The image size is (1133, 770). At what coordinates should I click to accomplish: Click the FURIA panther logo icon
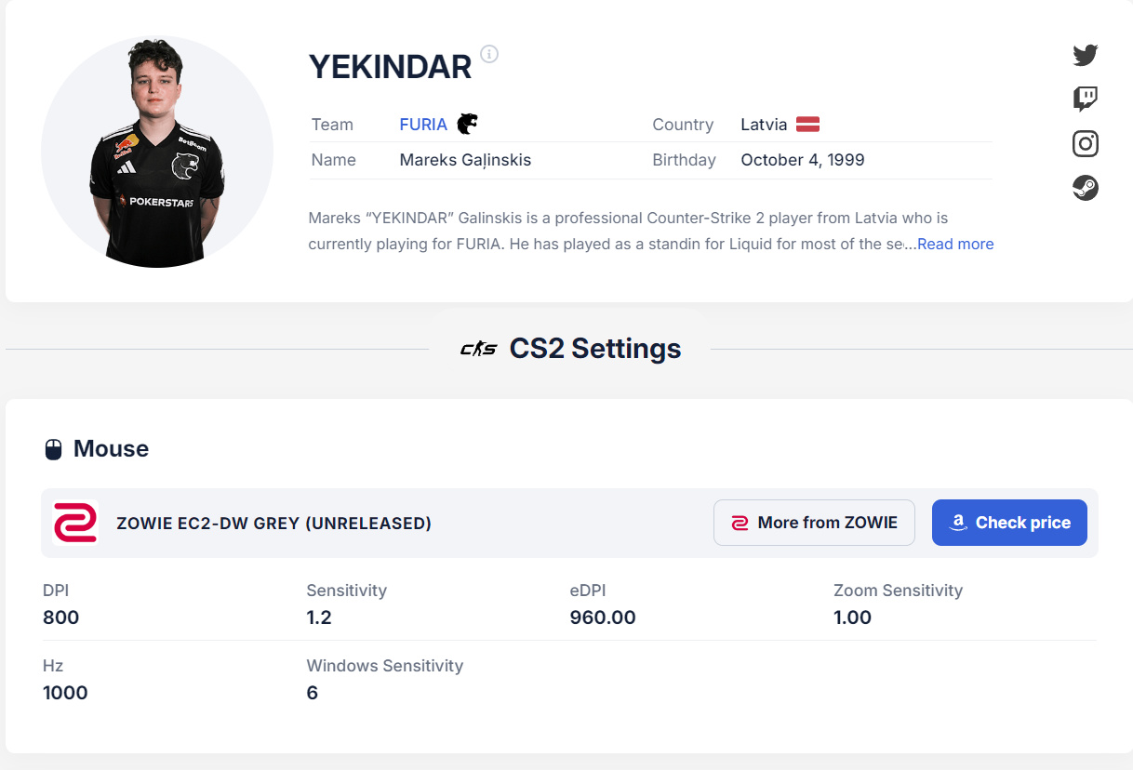click(x=467, y=124)
